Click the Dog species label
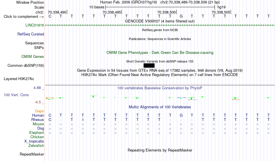The height and width of the screenshot is (161, 275). [x=41, y=128]
